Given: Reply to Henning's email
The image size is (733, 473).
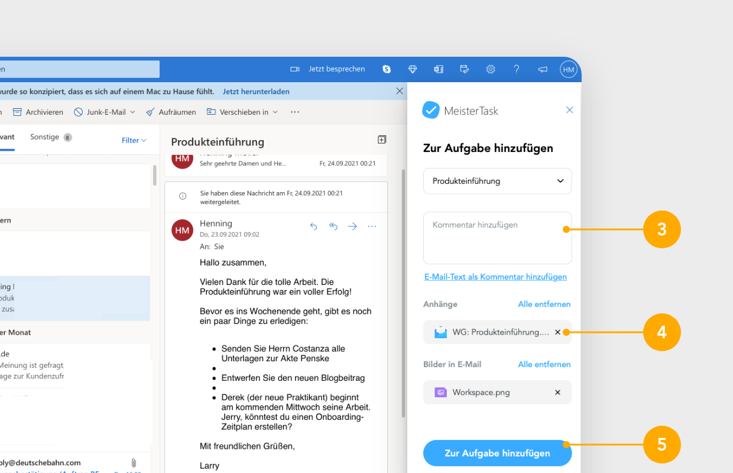Looking at the screenshot, I should click(314, 226).
